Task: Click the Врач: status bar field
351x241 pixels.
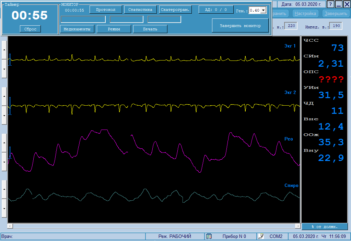Action: click(x=73, y=236)
